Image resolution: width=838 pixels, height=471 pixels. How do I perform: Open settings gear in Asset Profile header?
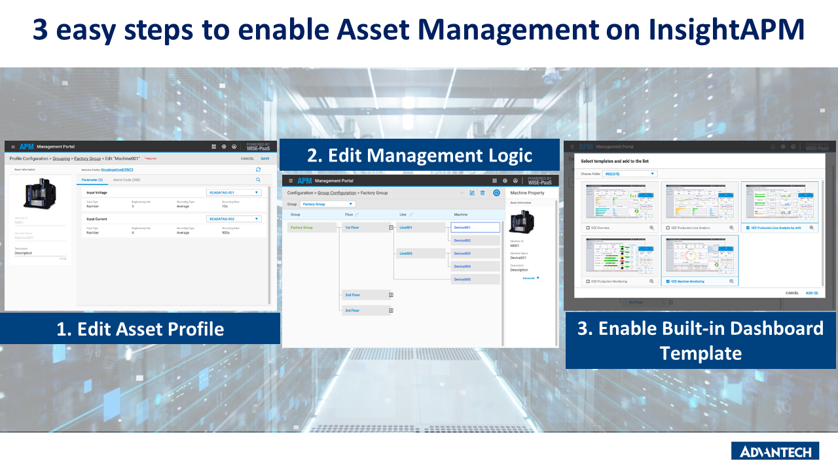pos(224,147)
